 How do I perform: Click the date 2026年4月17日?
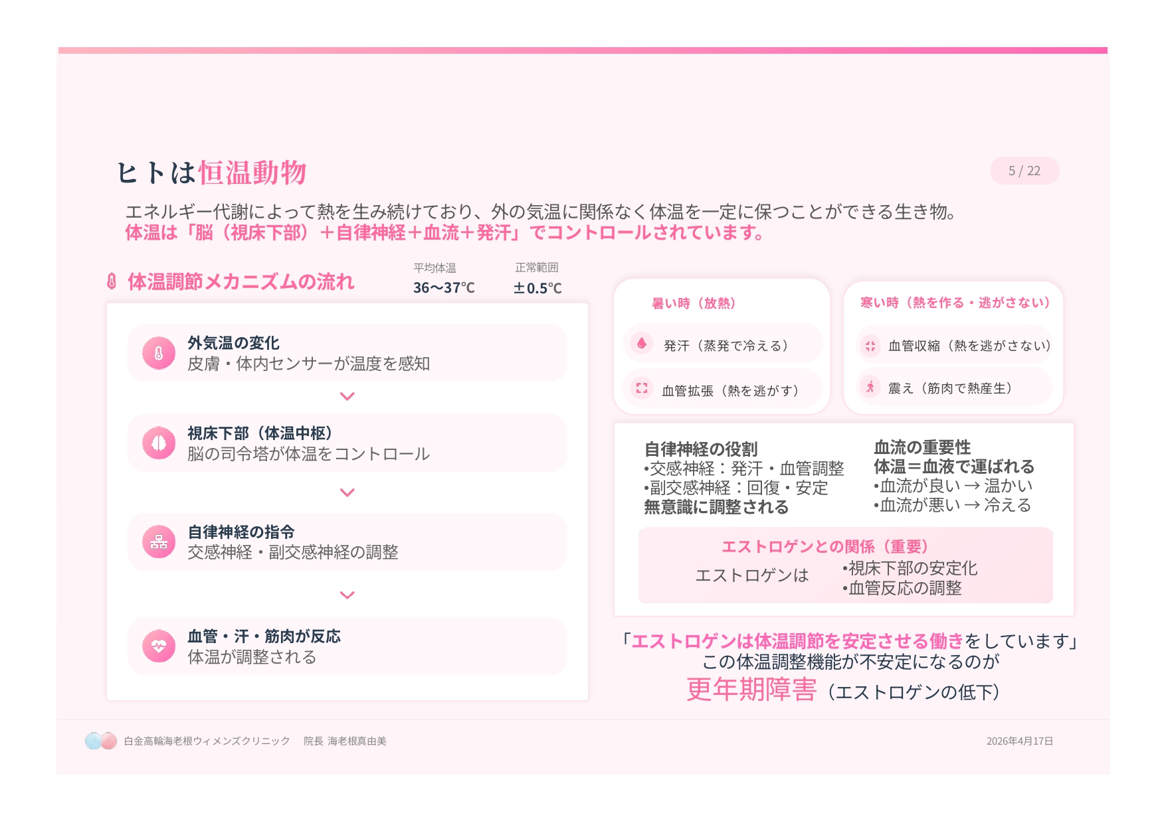[x=1020, y=741]
